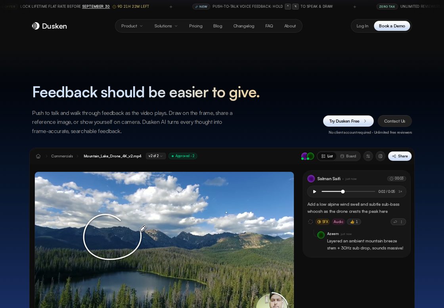Screen dimensions: 444x308
Task: Play Salman Saifi's voice note
Action: [x=314, y=192]
